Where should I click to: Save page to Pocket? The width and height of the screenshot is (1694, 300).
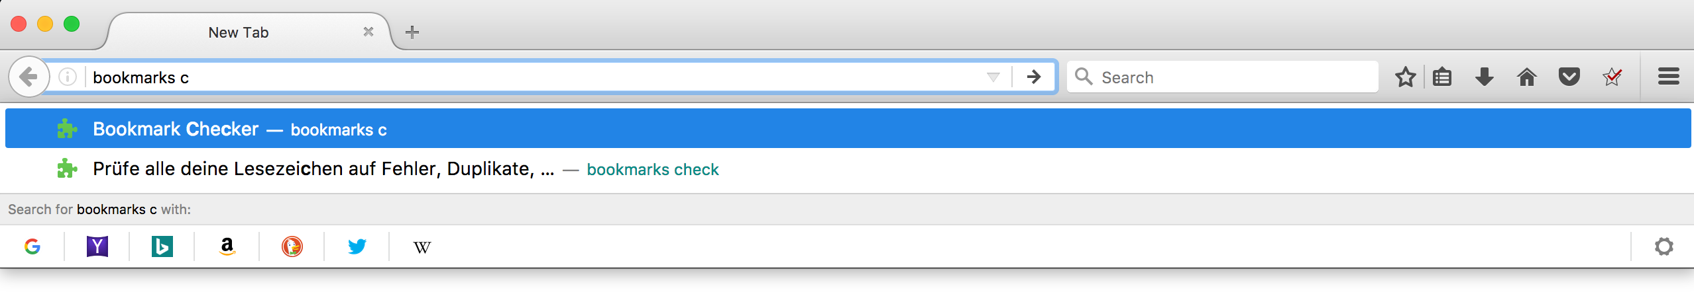(1569, 77)
